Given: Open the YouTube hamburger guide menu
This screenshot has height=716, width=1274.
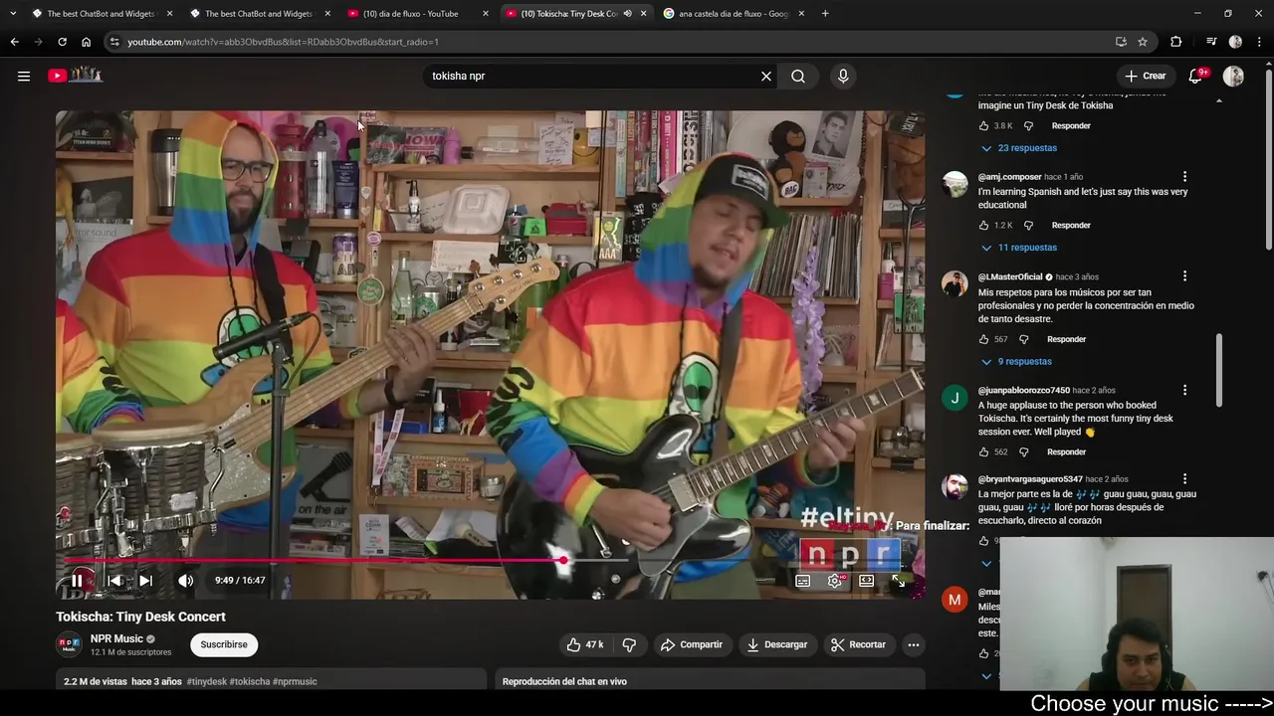Looking at the screenshot, I should click(x=24, y=76).
